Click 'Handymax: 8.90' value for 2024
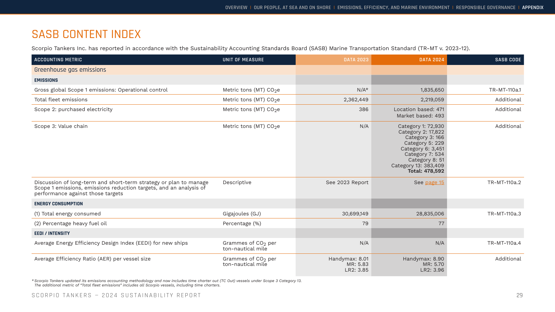This screenshot has height=312, width=555. pos(423,259)
